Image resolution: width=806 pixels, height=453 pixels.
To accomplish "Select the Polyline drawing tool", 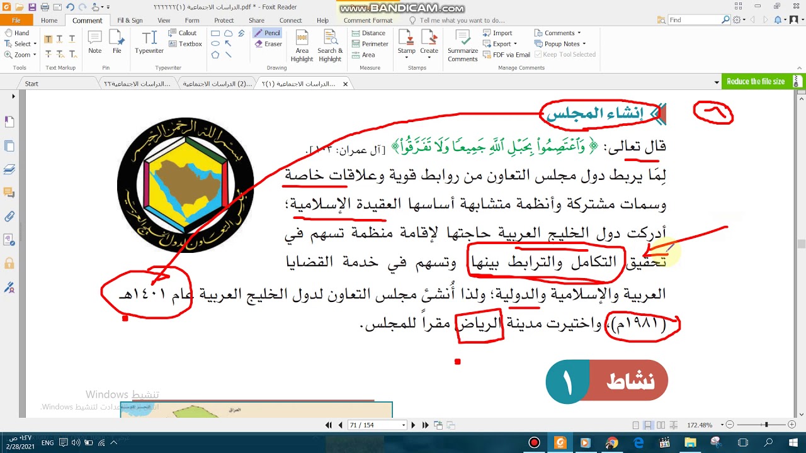I will (241, 33).
